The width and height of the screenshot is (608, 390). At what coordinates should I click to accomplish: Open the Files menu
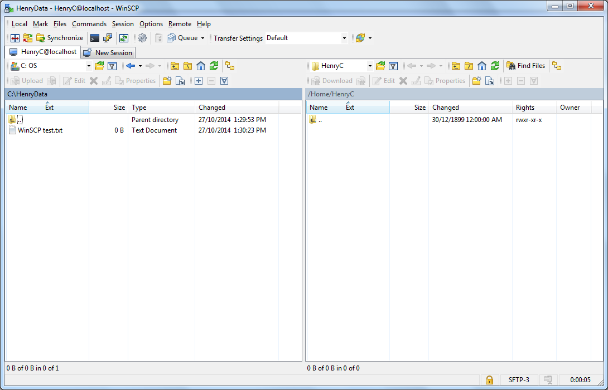[60, 24]
